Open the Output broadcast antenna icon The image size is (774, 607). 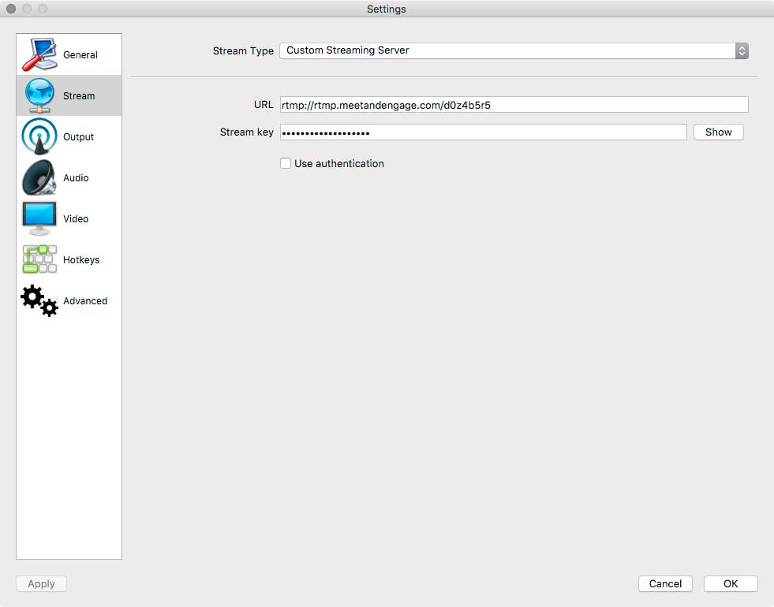click(39, 136)
